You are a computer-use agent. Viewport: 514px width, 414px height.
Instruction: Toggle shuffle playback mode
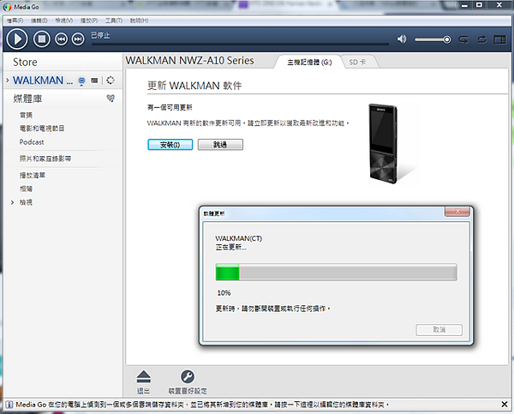tap(481, 39)
